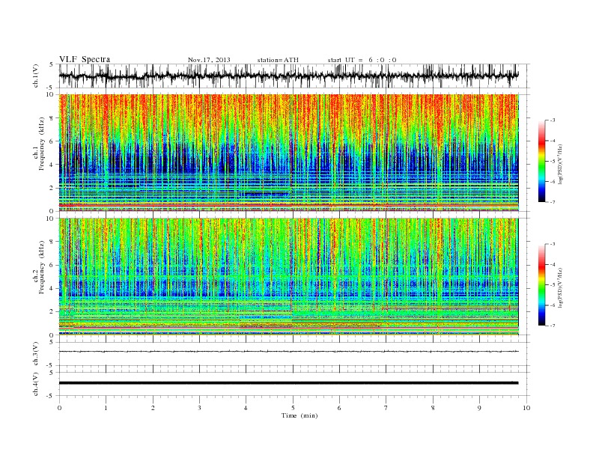Click the ch.2 frequency tick label "6"
This screenshot has width=593, height=458.
pos(52,265)
